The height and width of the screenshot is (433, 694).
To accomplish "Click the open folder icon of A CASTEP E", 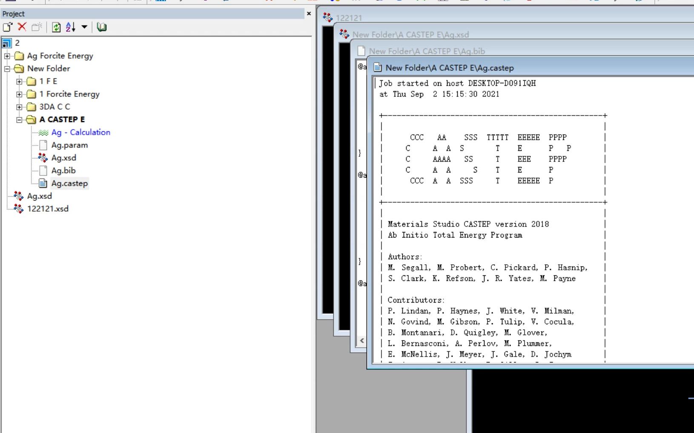I will click(x=32, y=119).
